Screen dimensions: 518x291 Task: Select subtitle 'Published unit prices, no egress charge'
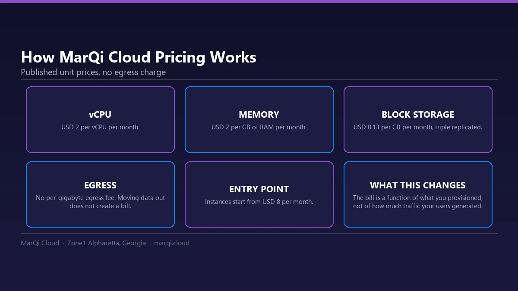(93, 72)
